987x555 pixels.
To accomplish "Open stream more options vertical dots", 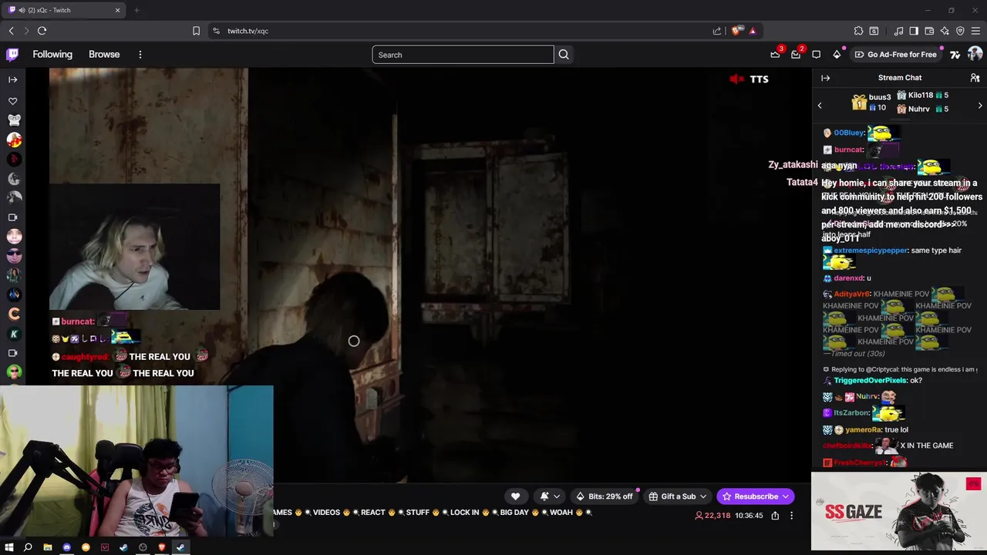I will click(x=791, y=516).
